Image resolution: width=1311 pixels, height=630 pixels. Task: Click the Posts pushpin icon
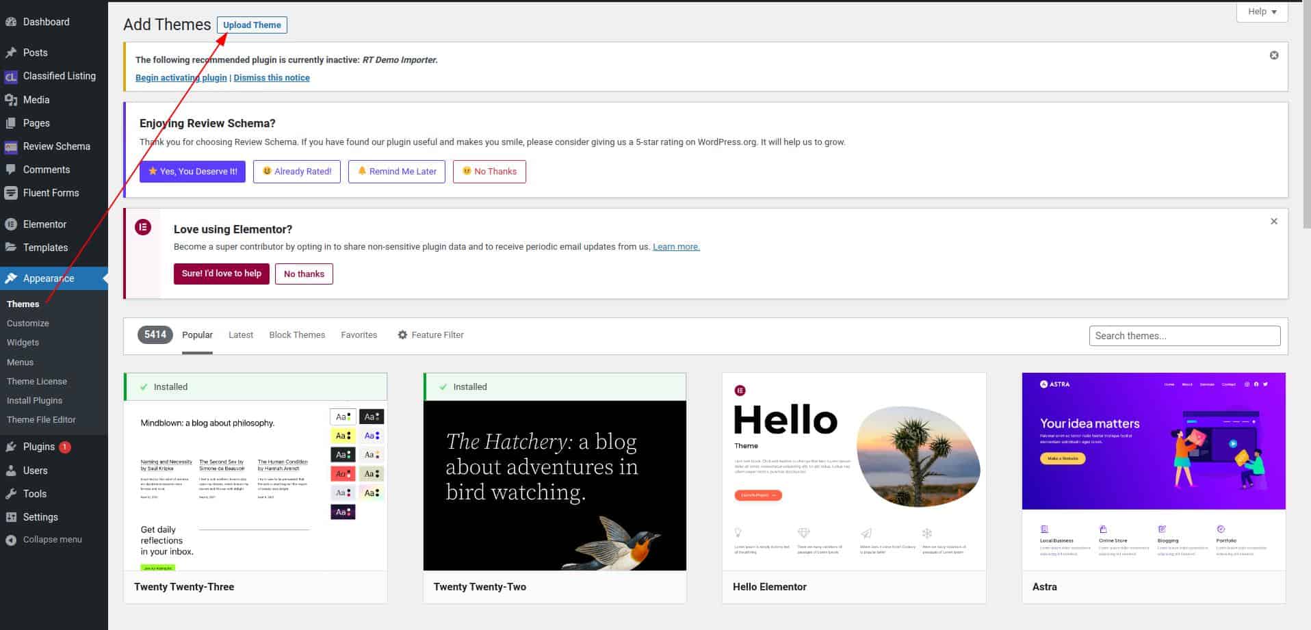point(11,53)
